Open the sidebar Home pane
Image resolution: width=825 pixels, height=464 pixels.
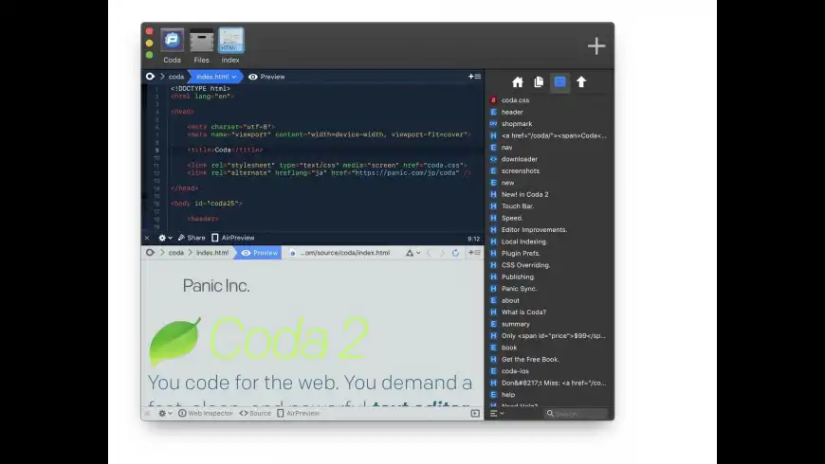coord(518,82)
